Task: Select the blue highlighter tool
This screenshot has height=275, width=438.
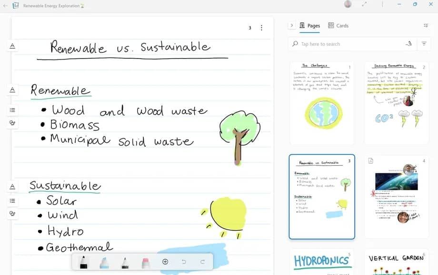Action: point(104,262)
